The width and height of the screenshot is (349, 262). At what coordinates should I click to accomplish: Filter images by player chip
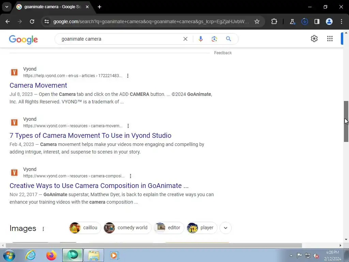[202, 228]
